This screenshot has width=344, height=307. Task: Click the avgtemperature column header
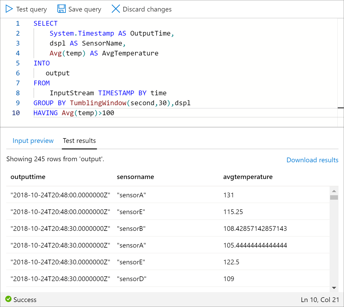(x=248, y=177)
